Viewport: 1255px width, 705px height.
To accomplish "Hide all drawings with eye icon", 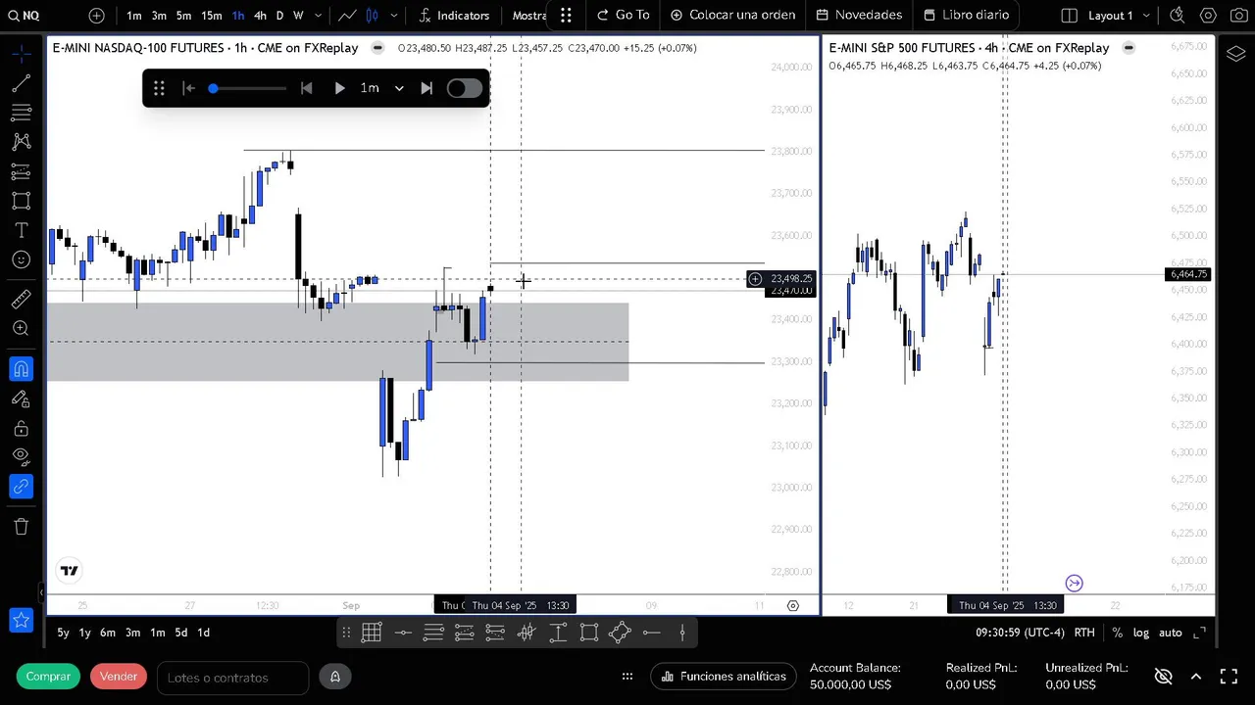I will [21, 455].
